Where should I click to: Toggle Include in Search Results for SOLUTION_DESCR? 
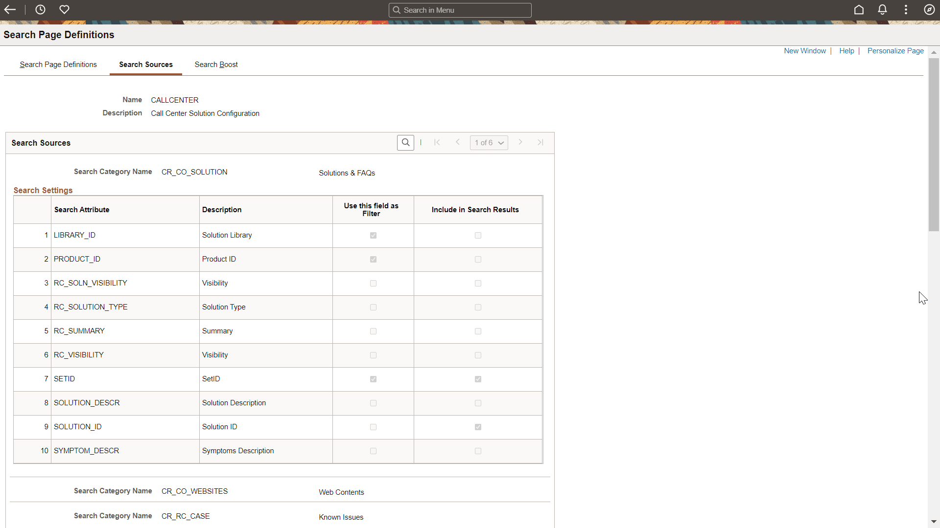click(x=478, y=403)
